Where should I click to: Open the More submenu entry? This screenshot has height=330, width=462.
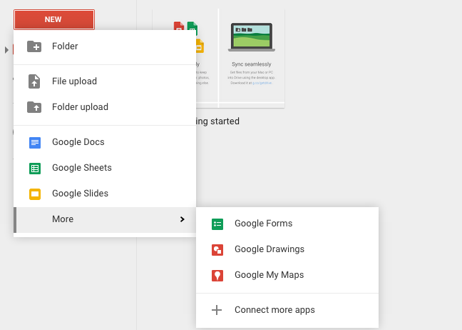pos(105,219)
